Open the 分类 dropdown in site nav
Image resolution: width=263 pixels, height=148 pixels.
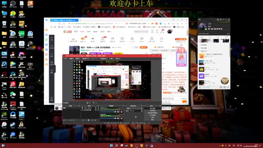(88, 32)
